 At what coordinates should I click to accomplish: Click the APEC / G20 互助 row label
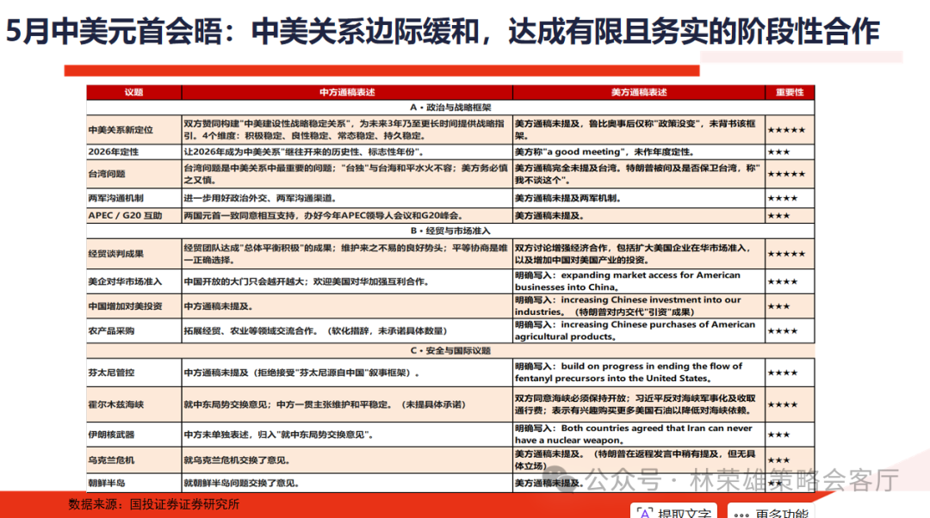[125, 215]
